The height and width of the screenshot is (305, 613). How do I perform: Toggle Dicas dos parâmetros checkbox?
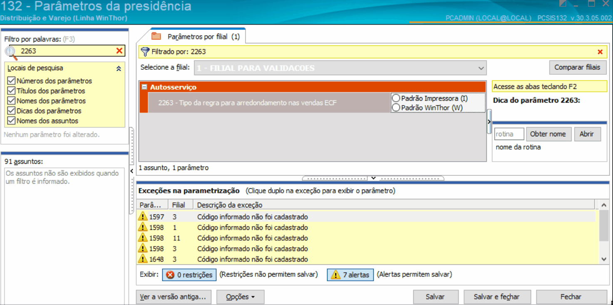[11, 111]
